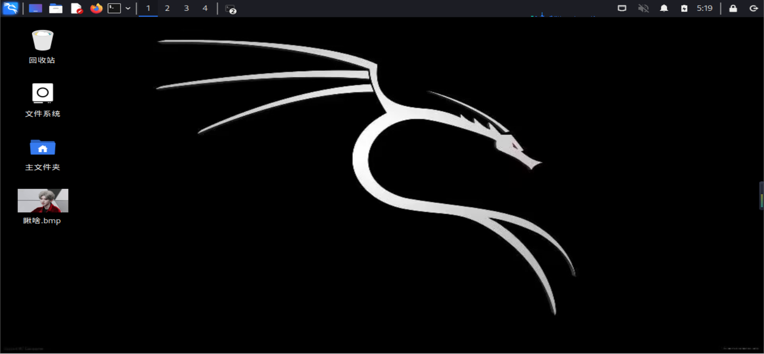Viewport: 764px width, 354px height.
Task: Select the 回收站 trash desktop icon
Action: [x=43, y=40]
